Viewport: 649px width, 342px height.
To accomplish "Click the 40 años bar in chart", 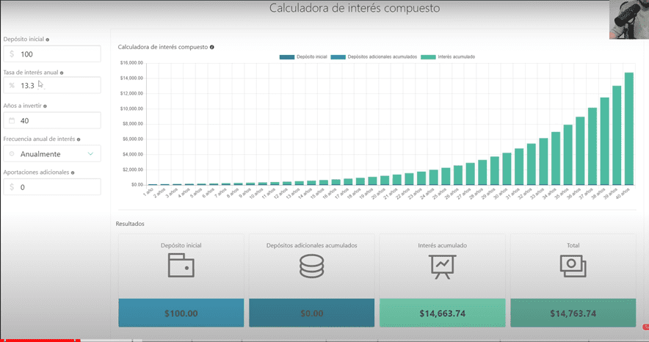I will click(628, 128).
